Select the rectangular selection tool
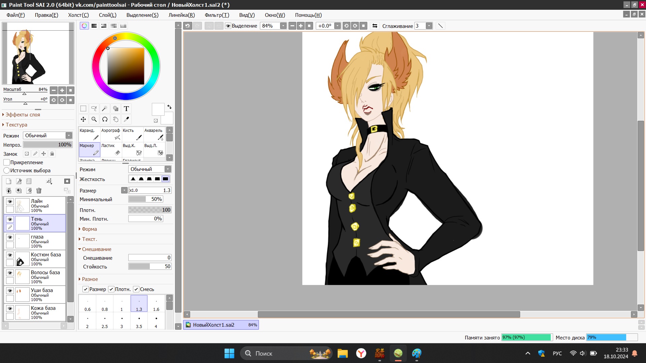This screenshot has width=646, height=363. pos(83,109)
